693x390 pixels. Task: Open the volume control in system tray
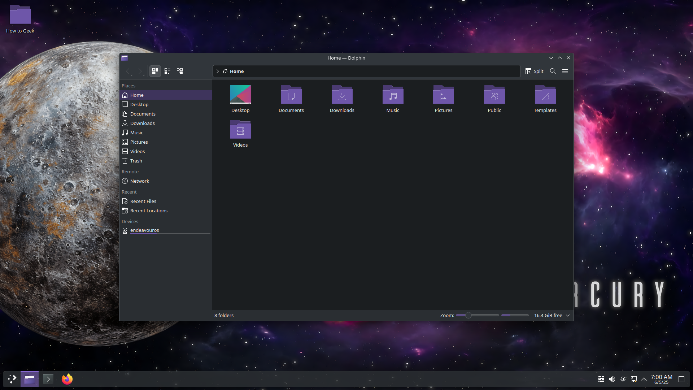612,379
